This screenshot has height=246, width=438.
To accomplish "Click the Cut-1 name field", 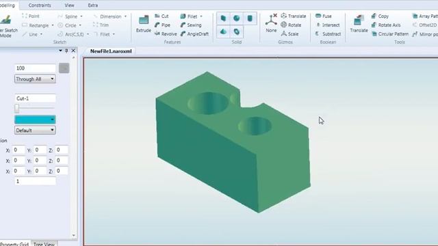I will (35, 98).
